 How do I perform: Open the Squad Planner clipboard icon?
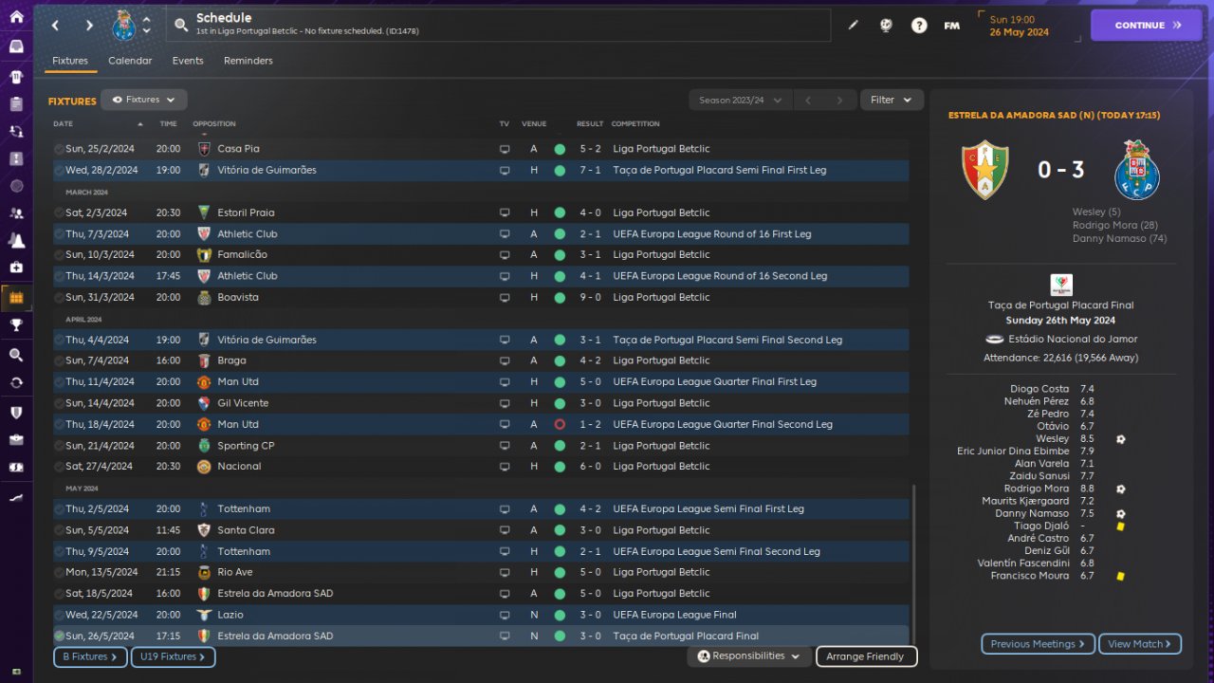16,103
